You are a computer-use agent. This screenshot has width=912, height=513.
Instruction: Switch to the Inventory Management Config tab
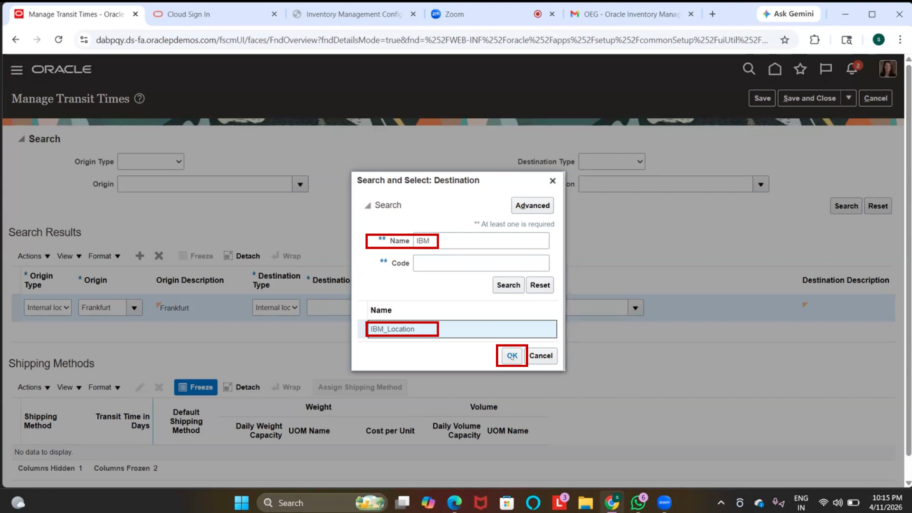tap(354, 14)
